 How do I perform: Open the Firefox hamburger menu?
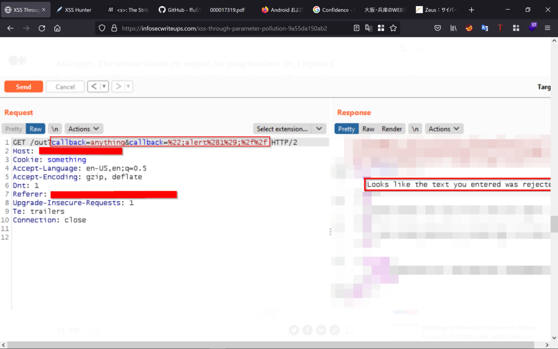(x=547, y=28)
